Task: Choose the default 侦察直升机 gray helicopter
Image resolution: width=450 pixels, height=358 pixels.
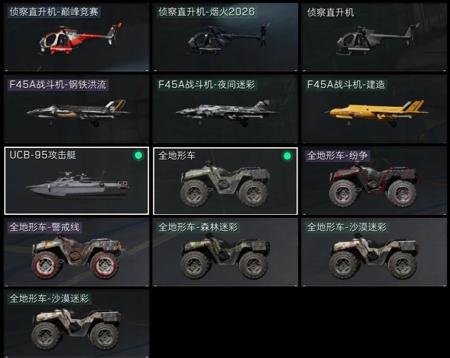Action: (x=374, y=37)
